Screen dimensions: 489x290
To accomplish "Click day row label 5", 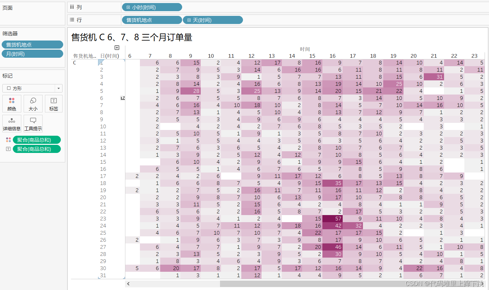I will point(102,91).
